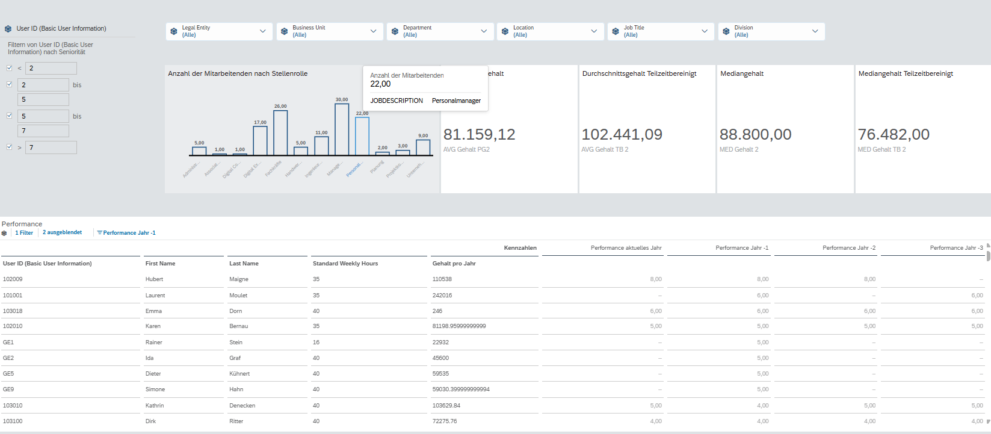Select the Fachkräfte bar with value 26,00
This screenshot has width=991, height=434.
pyautogui.click(x=280, y=133)
